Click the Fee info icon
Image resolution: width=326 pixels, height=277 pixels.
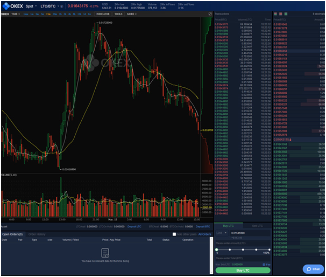tap(264, 265)
